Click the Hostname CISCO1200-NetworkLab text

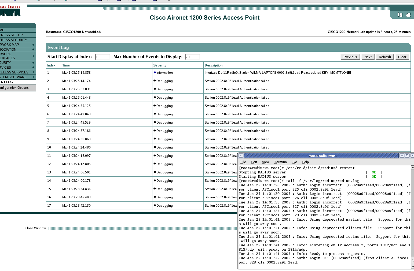click(73, 32)
